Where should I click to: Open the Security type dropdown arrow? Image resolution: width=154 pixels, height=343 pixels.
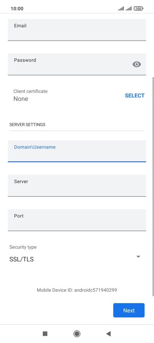pos(138,257)
